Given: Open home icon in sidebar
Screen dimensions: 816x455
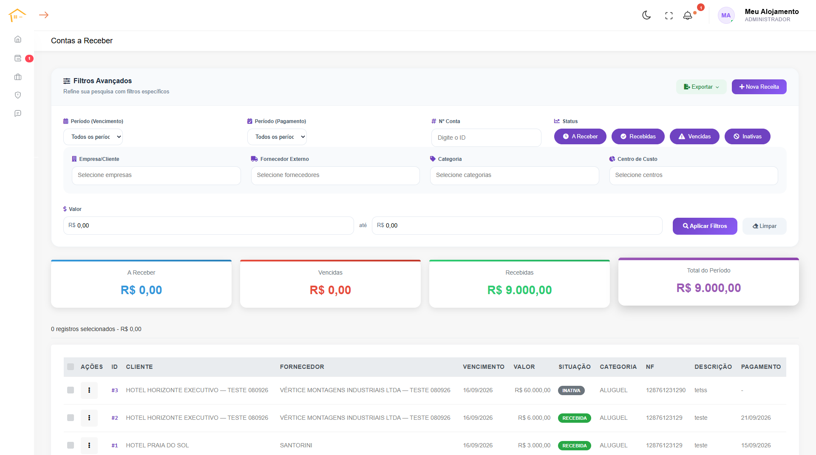Looking at the screenshot, I should tap(18, 39).
